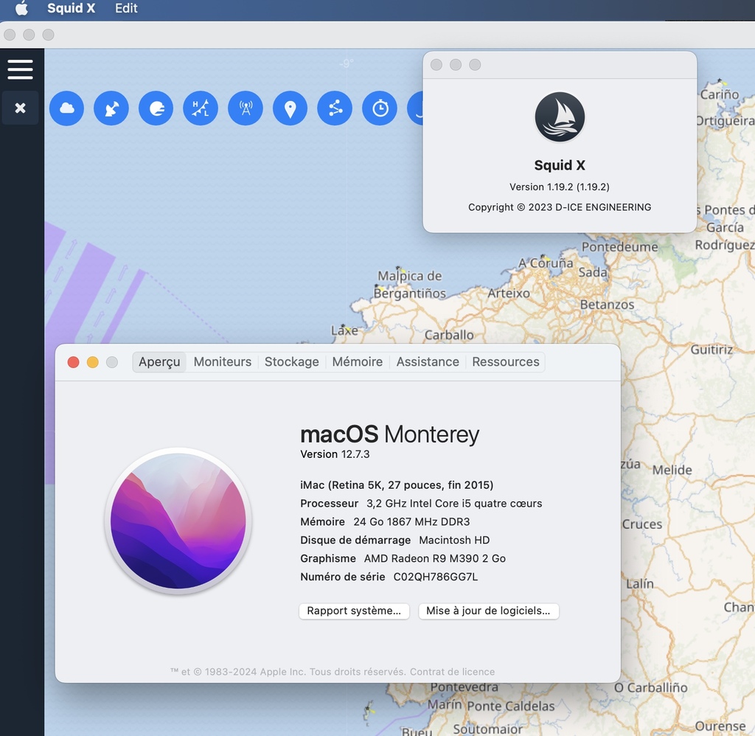This screenshot has height=736, width=755.
Task: Click the iMac Retina 5K model line
Action: point(397,485)
